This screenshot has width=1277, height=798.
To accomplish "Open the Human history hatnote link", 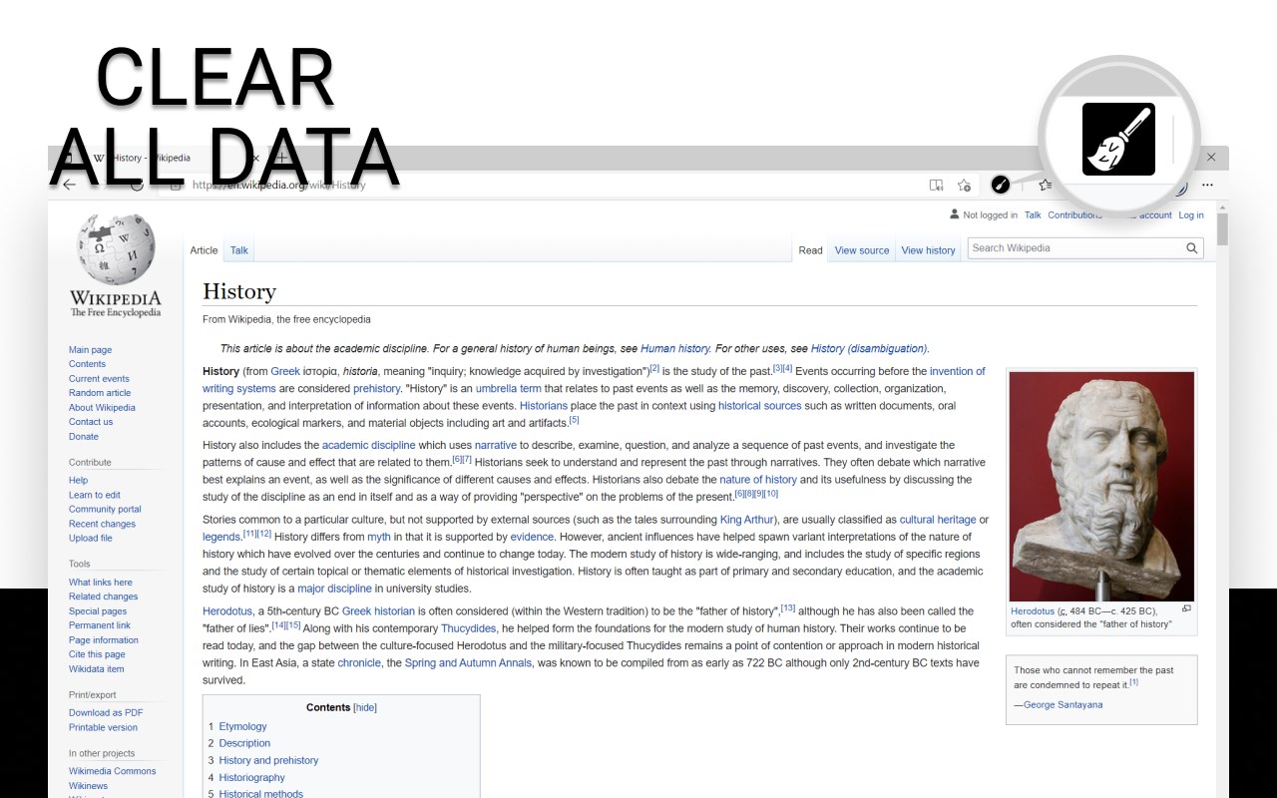I will (675, 349).
